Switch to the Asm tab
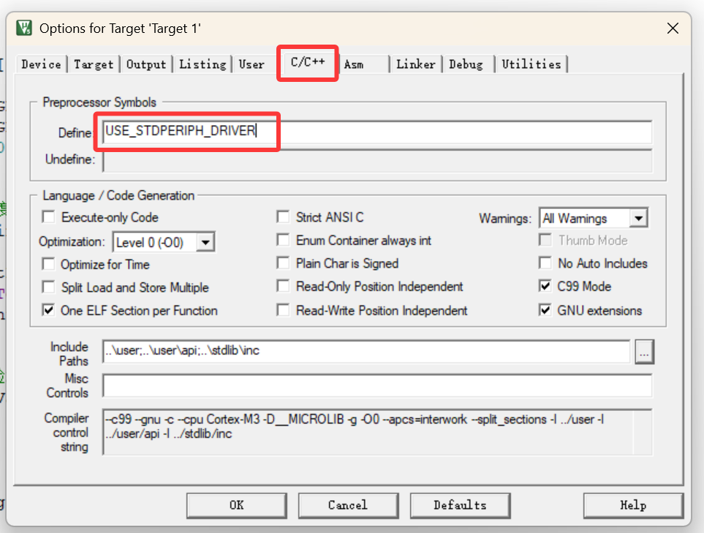704x533 pixels. pos(354,64)
